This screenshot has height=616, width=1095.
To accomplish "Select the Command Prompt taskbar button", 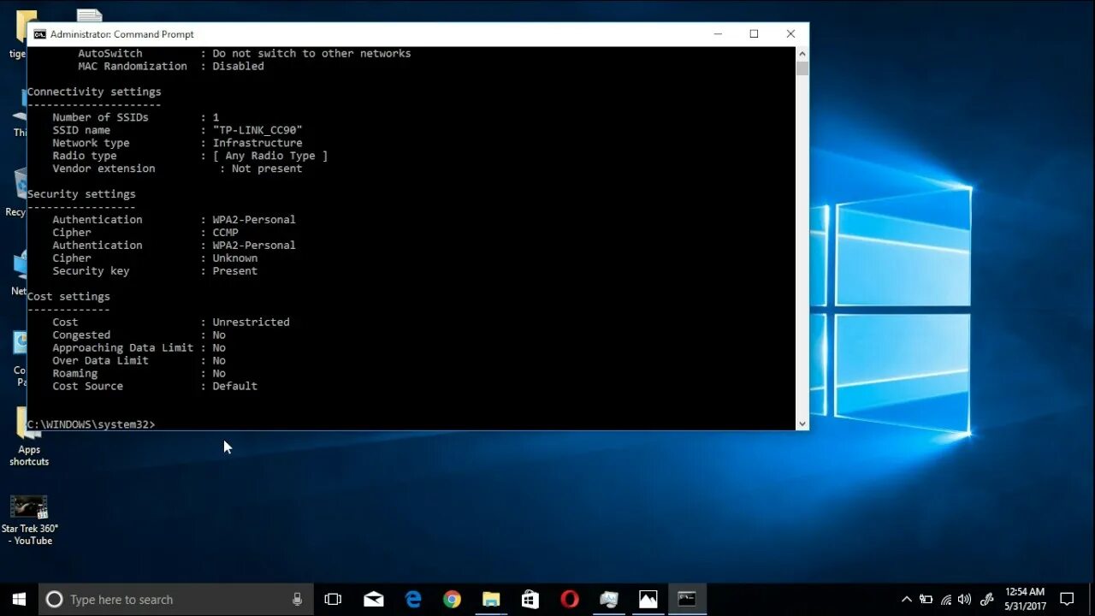I will coord(687,600).
